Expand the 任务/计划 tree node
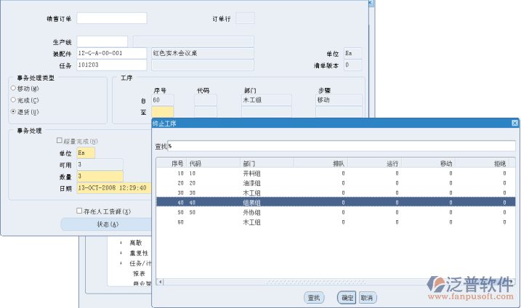521x308 pixels. click(121, 263)
